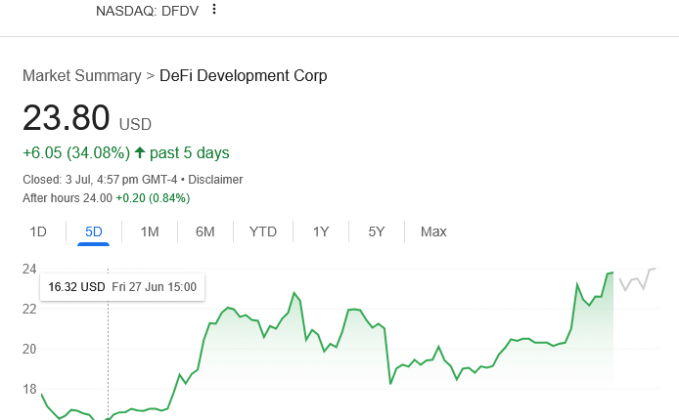
Task: View the 1Y chart range
Action: [x=321, y=231]
